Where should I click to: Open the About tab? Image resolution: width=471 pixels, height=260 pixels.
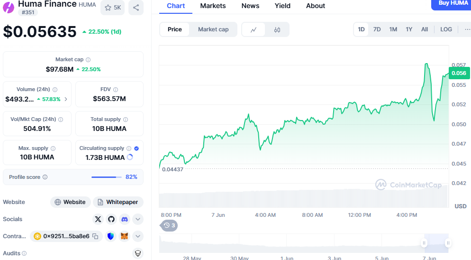(x=316, y=6)
